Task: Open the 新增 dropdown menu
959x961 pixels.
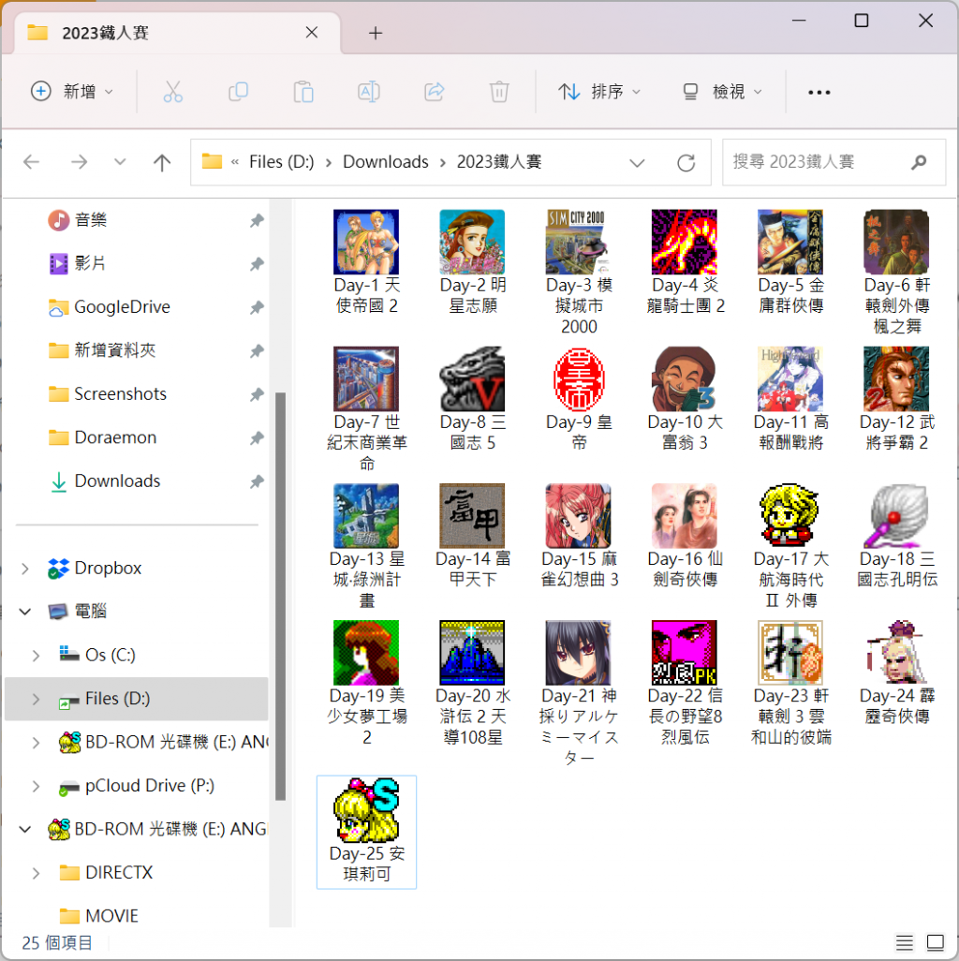Action: [x=72, y=92]
